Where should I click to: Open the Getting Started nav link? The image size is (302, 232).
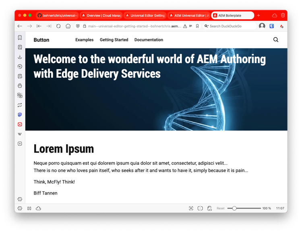[114, 40]
